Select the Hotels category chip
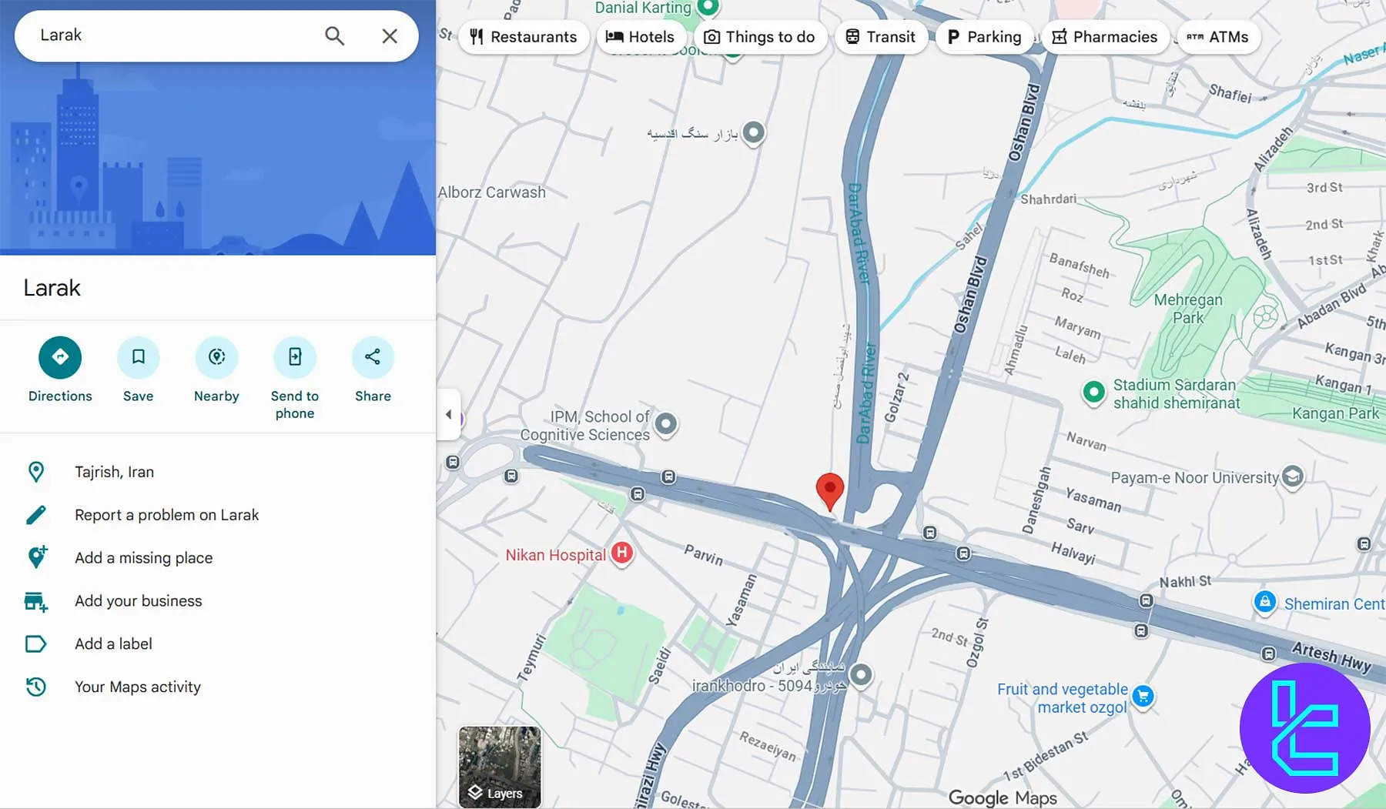Screen dimensions: 1386x809 (x=640, y=37)
